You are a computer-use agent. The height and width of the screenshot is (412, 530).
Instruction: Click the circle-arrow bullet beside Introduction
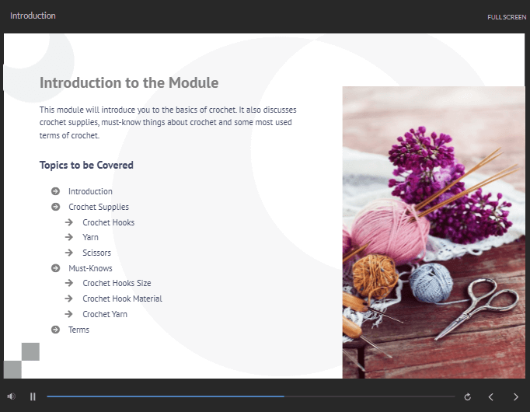pyautogui.click(x=55, y=191)
